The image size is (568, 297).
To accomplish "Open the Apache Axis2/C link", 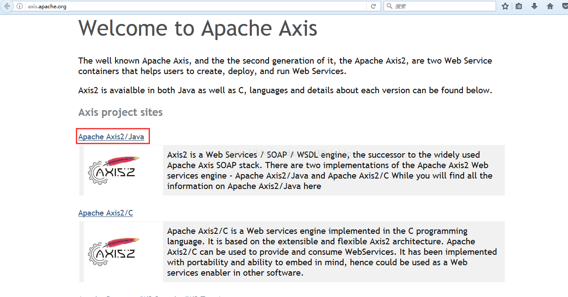I will coord(105,213).
